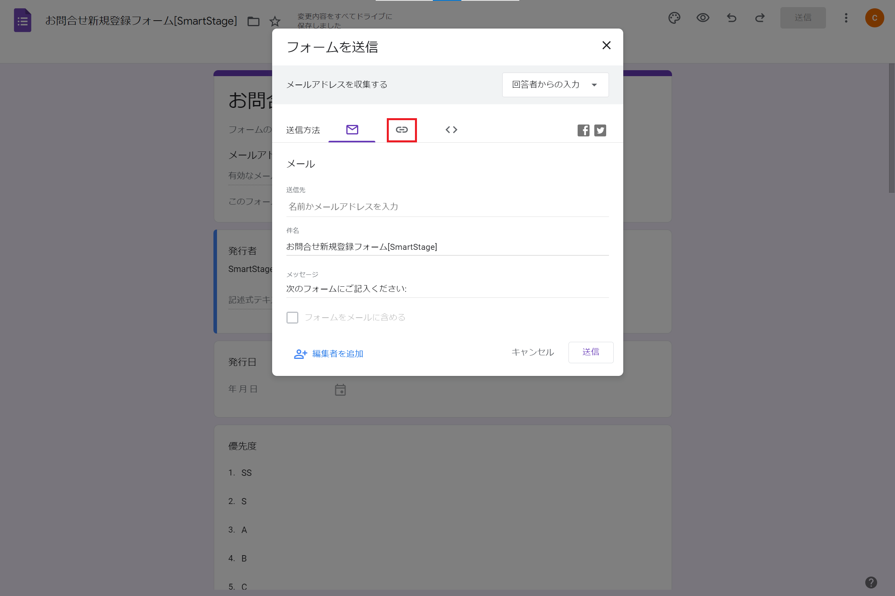Click the move to folder icon
895x596 pixels.
click(254, 21)
